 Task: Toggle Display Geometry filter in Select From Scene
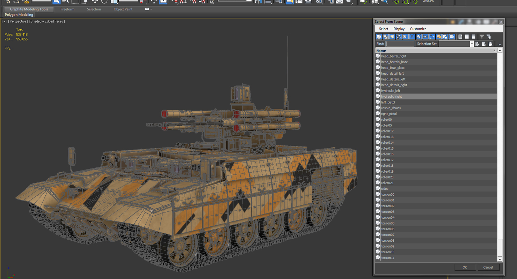click(x=379, y=37)
